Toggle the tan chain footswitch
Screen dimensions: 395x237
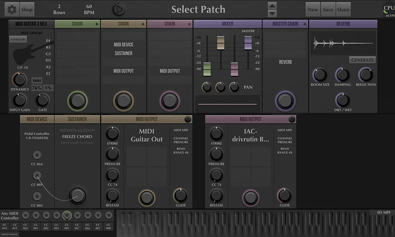(x=124, y=101)
